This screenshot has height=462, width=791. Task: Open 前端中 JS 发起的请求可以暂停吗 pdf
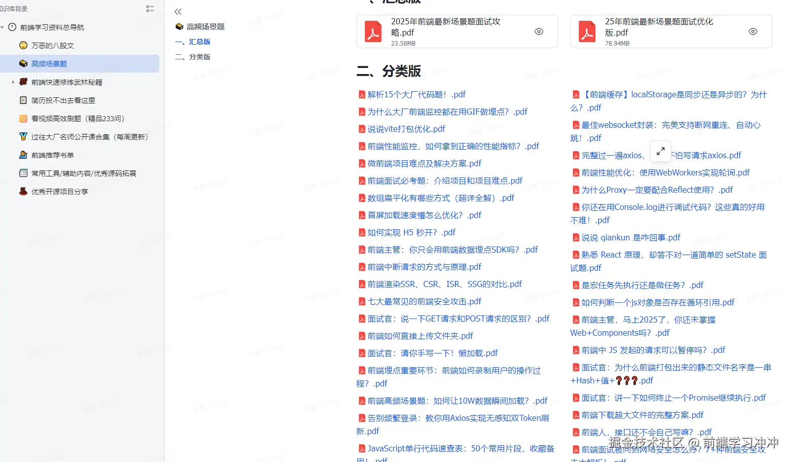click(654, 350)
